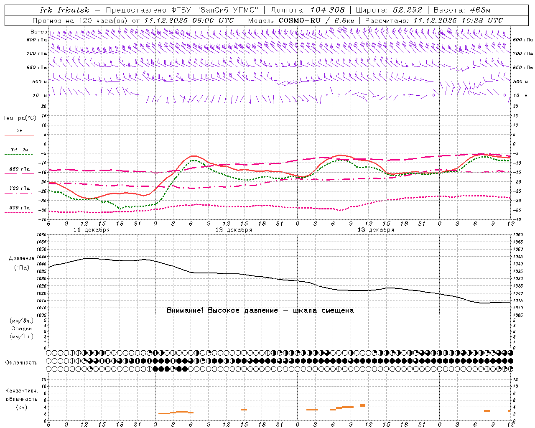Click the '11 декабря' date label
Viewport: 535px width, 428px height.
pyautogui.click(x=92, y=230)
